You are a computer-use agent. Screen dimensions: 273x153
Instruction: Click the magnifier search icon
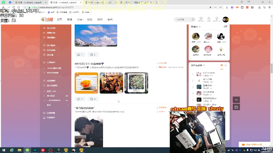point(193,19)
